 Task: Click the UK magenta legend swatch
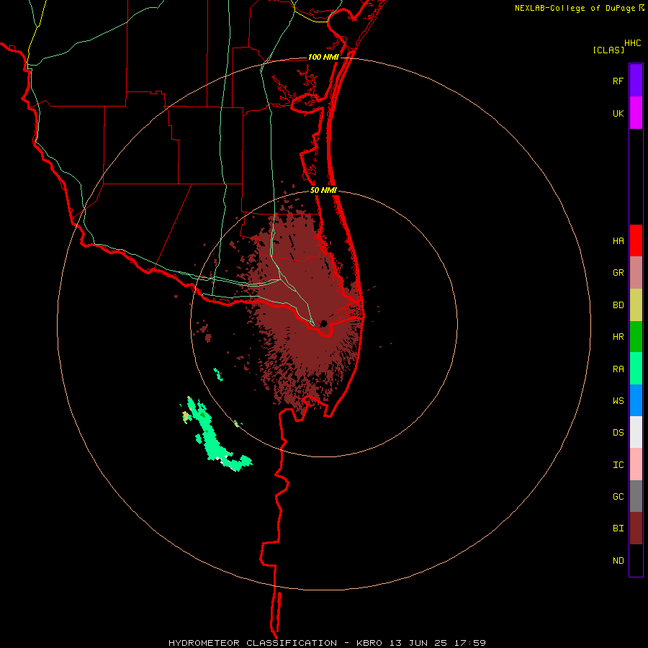click(636, 113)
